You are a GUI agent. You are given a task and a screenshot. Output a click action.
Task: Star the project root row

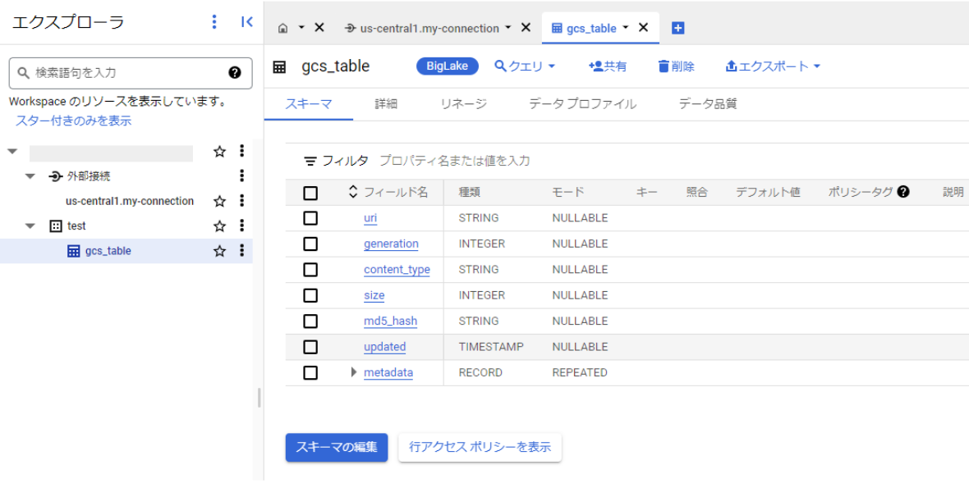219,151
